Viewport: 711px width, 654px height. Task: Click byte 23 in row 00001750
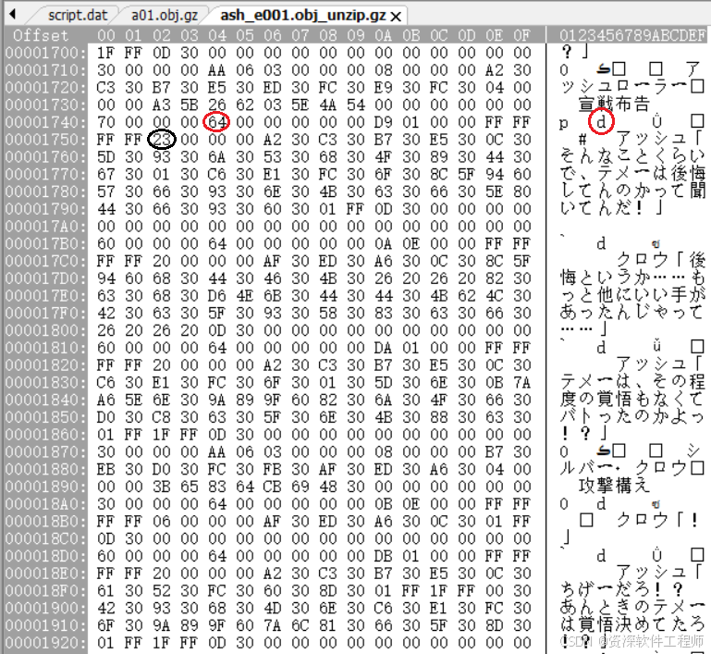point(162,140)
